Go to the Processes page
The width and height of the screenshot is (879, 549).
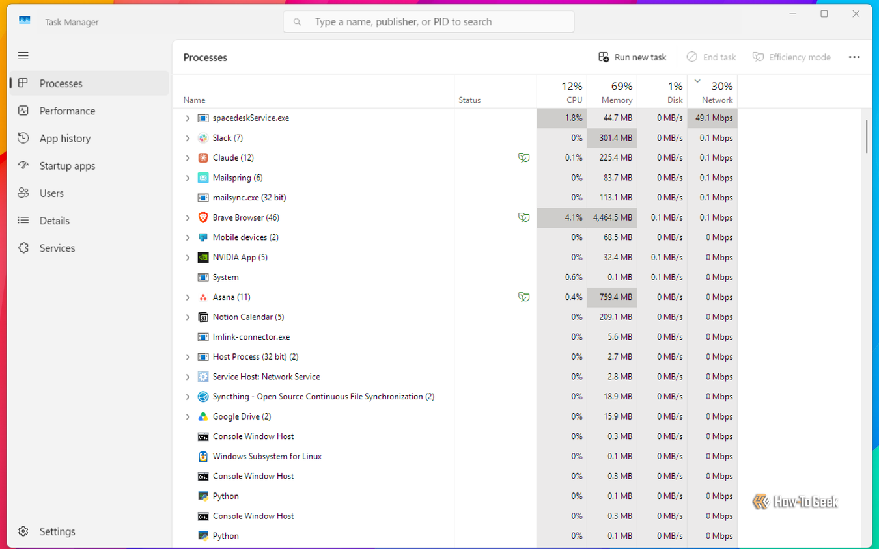(x=90, y=83)
